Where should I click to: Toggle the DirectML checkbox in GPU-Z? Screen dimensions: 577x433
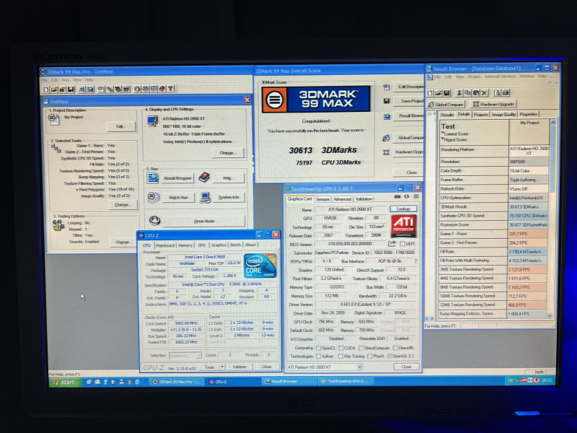click(x=395, y=348)
